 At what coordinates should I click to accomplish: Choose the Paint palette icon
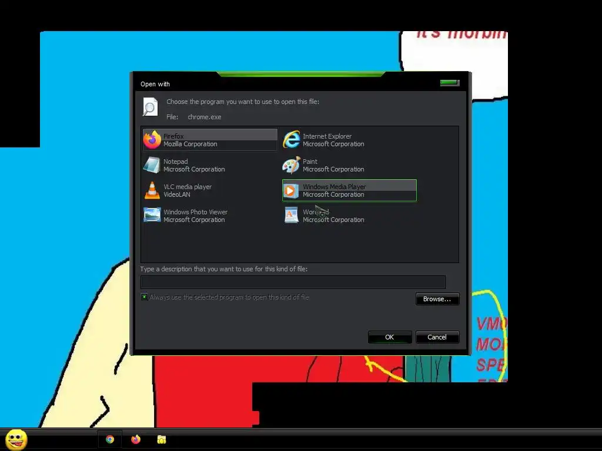point(292,165)
